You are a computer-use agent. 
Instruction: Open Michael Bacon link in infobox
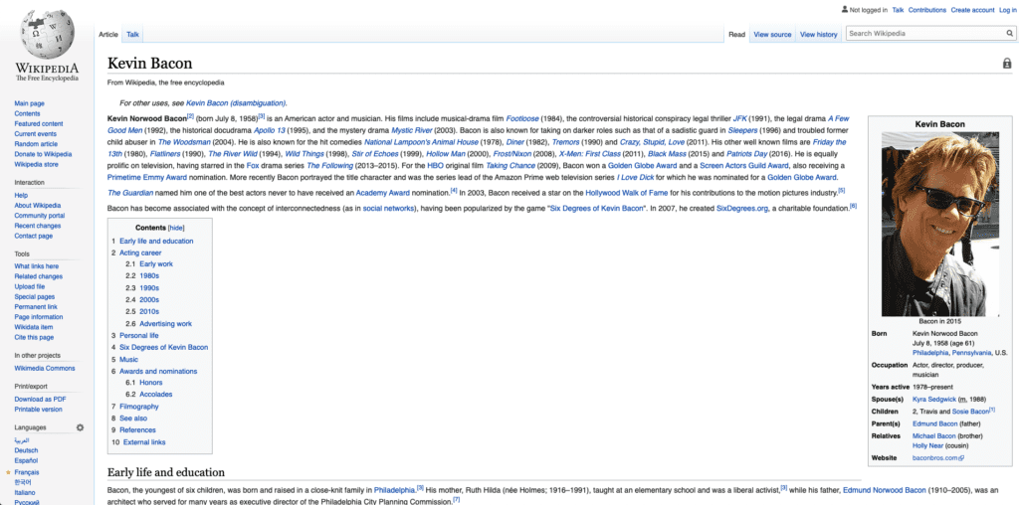[x=933, y=435]
